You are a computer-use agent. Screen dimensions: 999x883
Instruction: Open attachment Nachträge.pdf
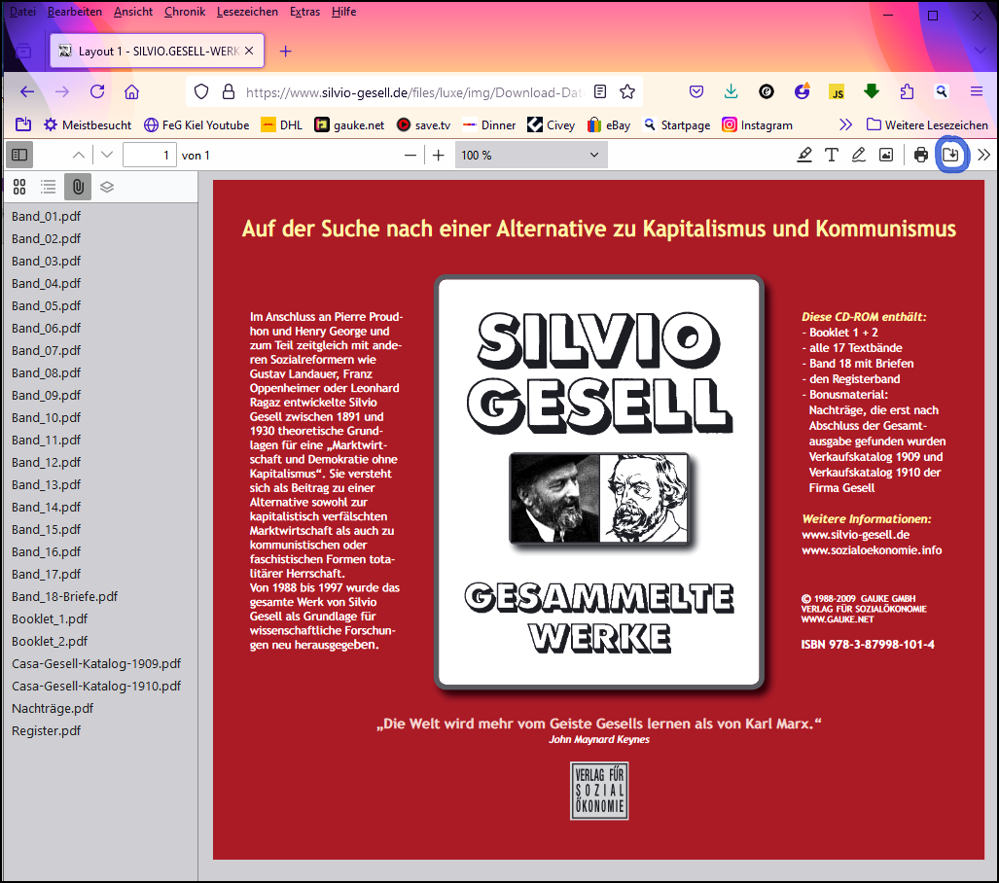[x=53, y=708]
